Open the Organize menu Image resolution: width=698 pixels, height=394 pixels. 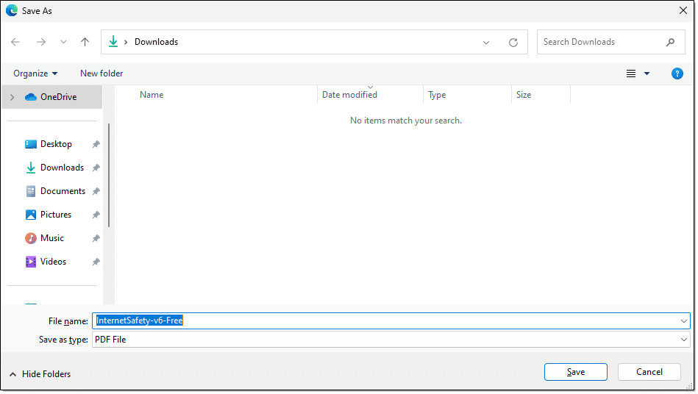tap(35, 74)
